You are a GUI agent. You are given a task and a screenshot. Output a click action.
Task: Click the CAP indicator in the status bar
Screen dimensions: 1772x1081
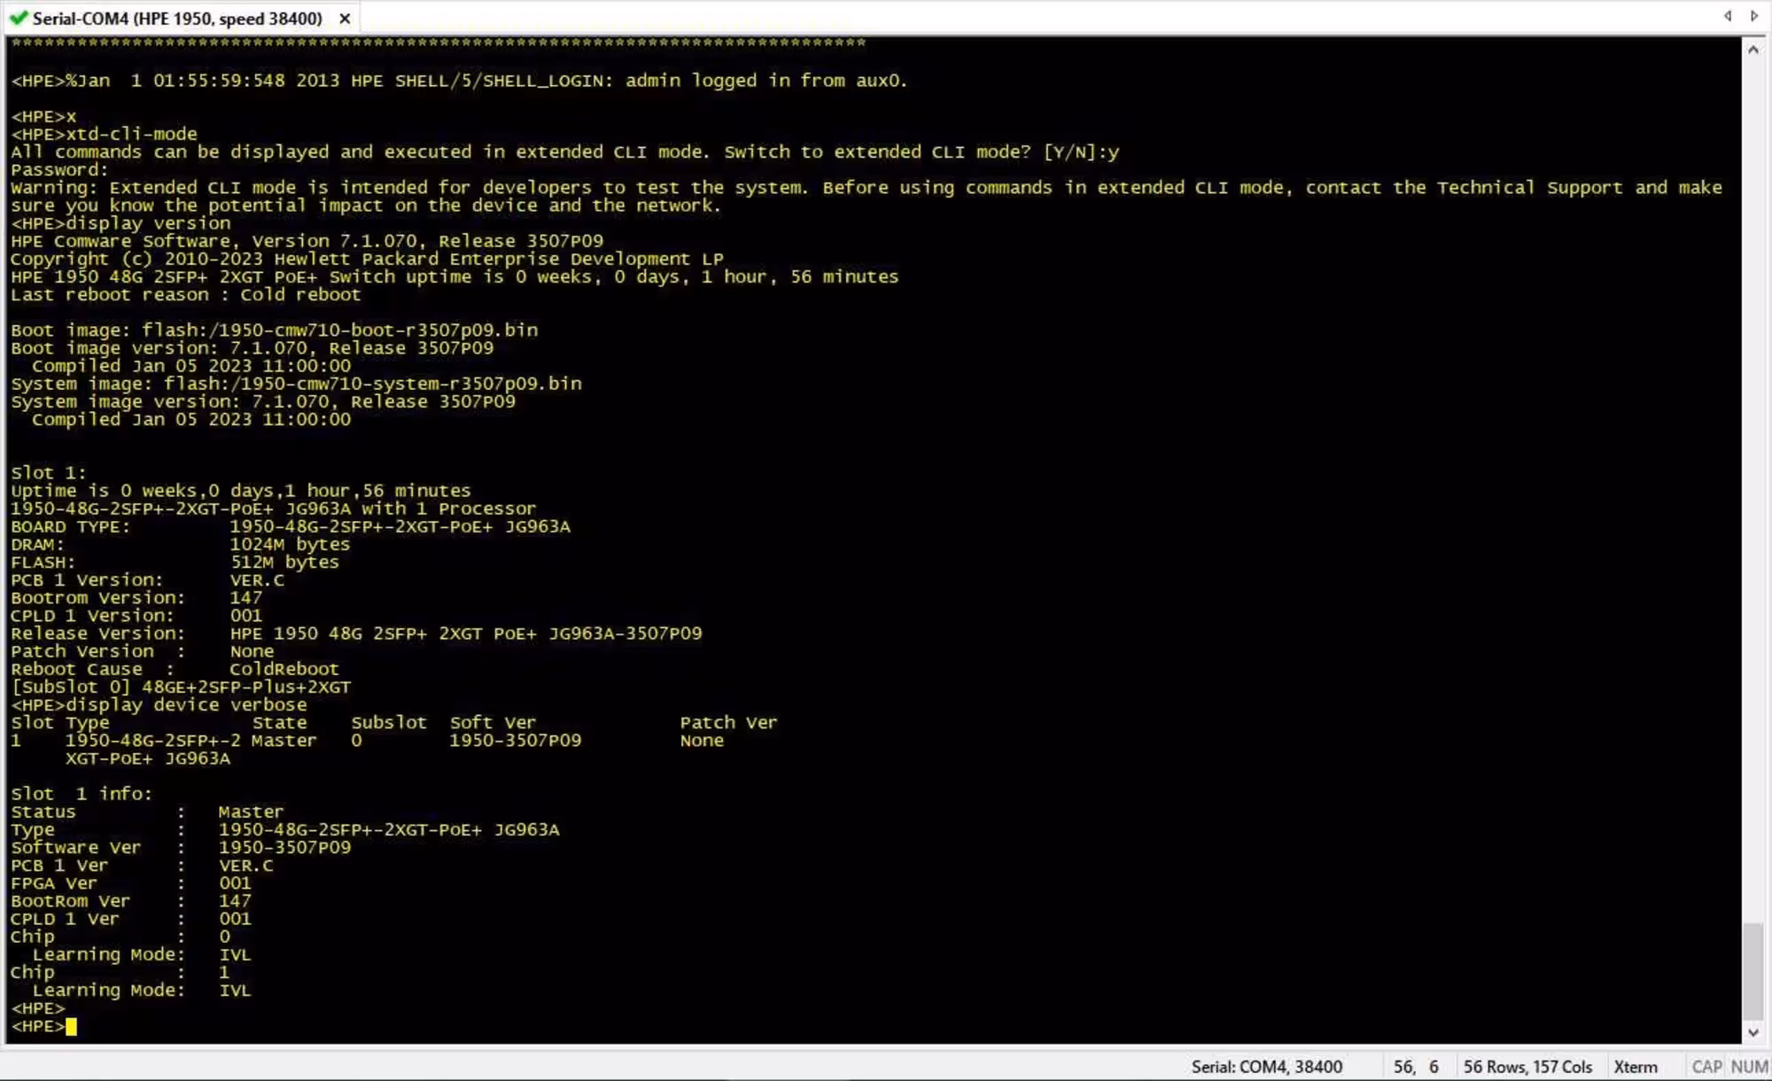[1706, 1067]
